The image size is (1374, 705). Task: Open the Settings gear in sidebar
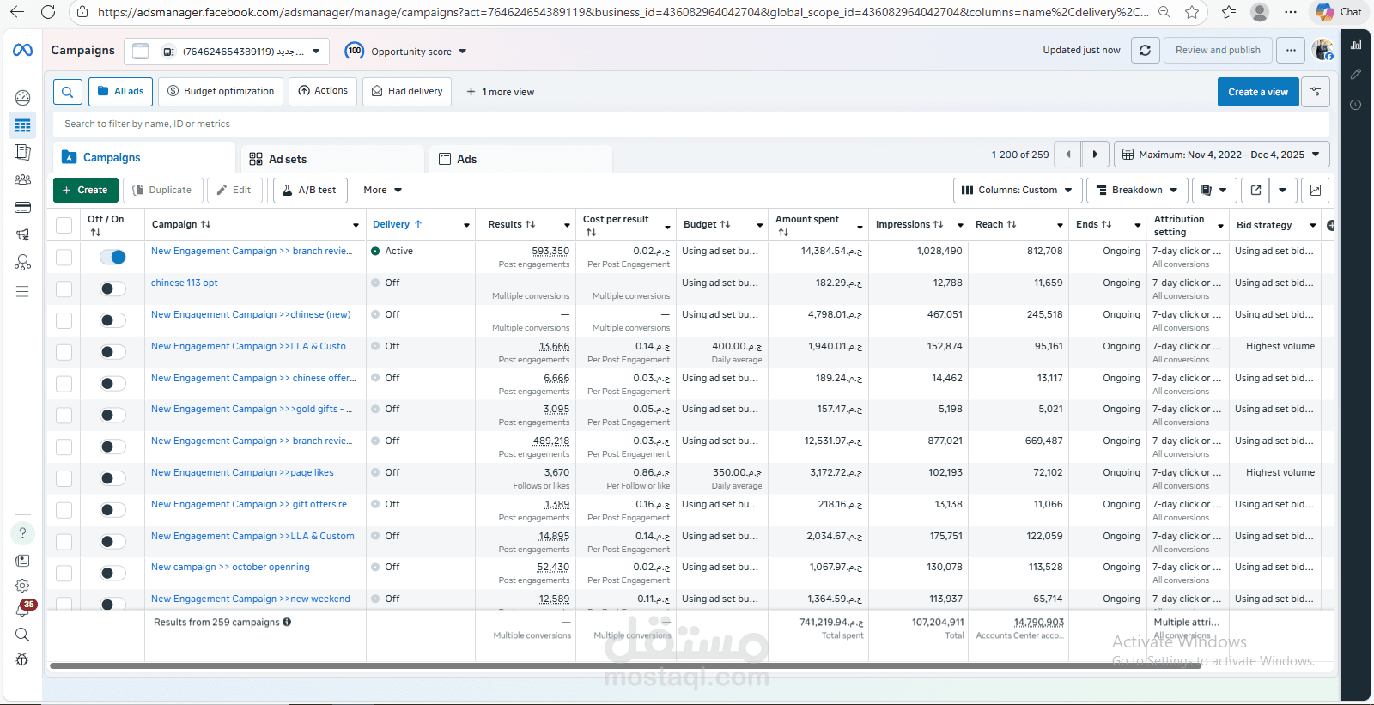tap(22, 586)
